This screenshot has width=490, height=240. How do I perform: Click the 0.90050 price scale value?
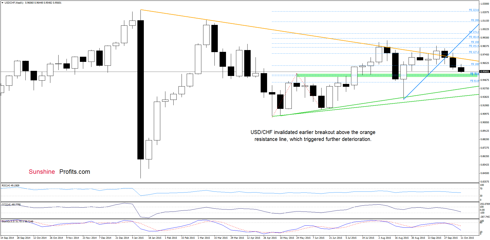tap(485, 122)
